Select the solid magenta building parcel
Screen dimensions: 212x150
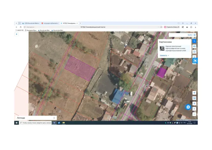point(162,73)
